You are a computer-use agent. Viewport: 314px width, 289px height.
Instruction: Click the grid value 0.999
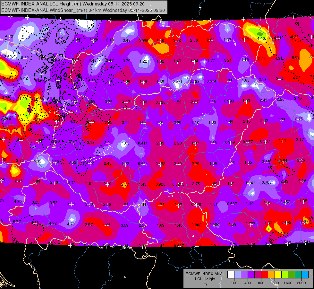pos(229,101)
